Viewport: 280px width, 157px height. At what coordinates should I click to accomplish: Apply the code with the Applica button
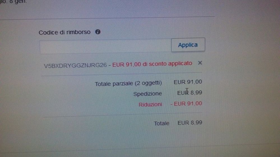pos(188,45)
